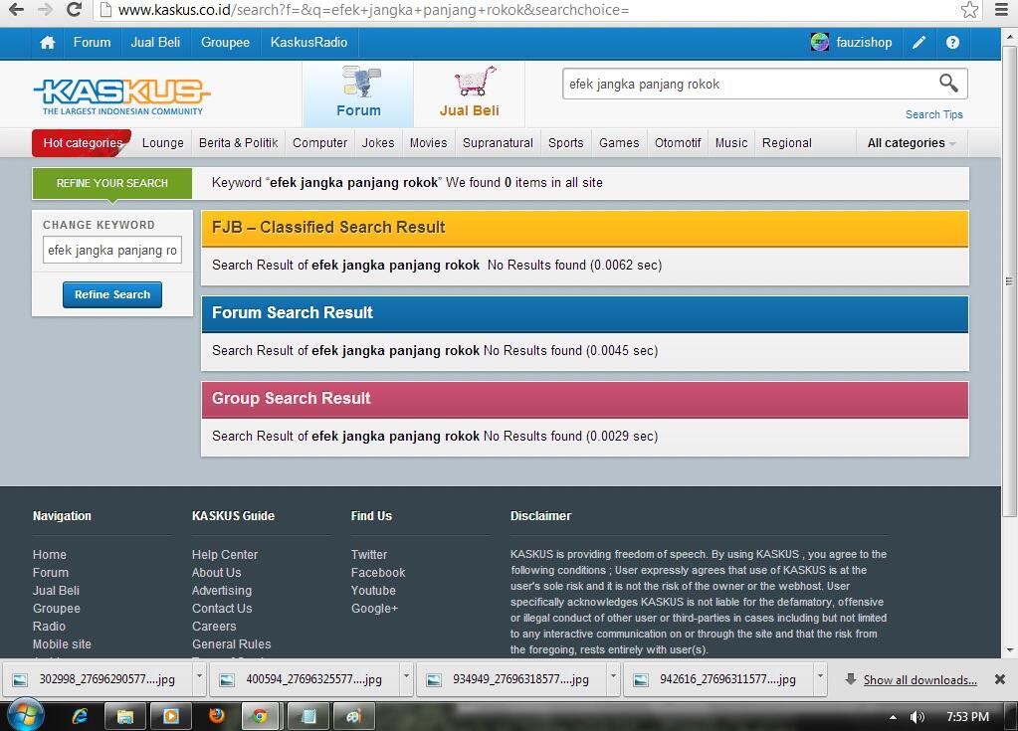Click the fauzishop avatar picture
This screenshot has width=1018, height=731.
click(819, 42)
